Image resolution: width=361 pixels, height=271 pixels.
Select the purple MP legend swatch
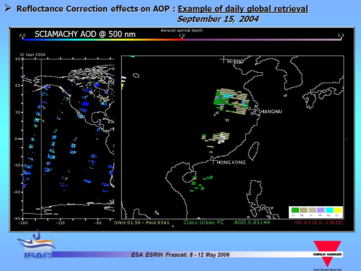(x=321, y=210)
